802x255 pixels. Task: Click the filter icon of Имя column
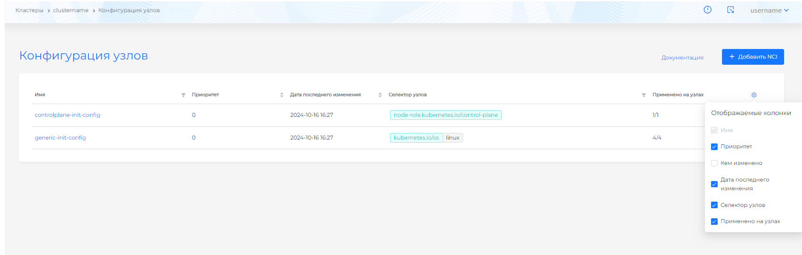183,95
